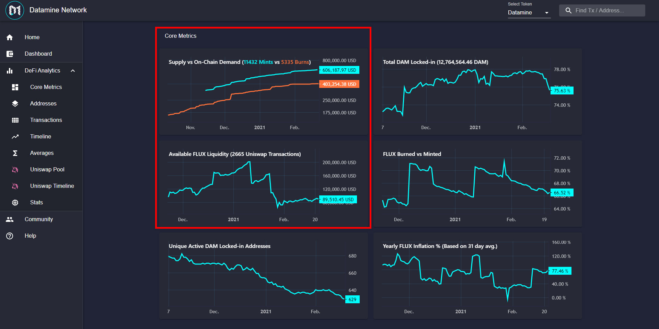Click the Home house icon
The image size is (659, 329).
[10, 37]
